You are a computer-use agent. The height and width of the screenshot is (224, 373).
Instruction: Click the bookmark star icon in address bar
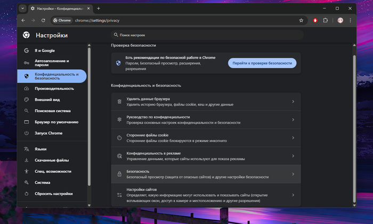coord(301,20)
